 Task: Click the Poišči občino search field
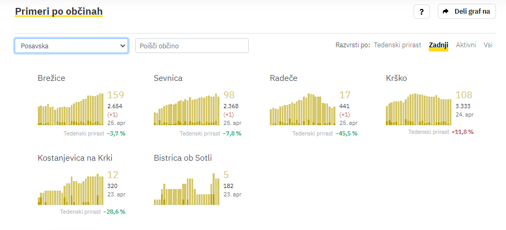(192, 46)
